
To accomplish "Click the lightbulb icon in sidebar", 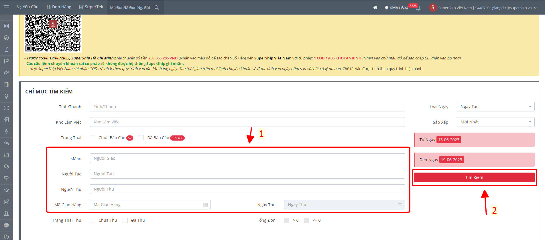I will [6, 96].
